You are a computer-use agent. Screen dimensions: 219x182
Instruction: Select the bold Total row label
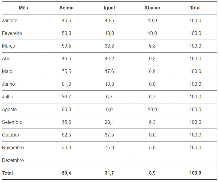[7, 173]
